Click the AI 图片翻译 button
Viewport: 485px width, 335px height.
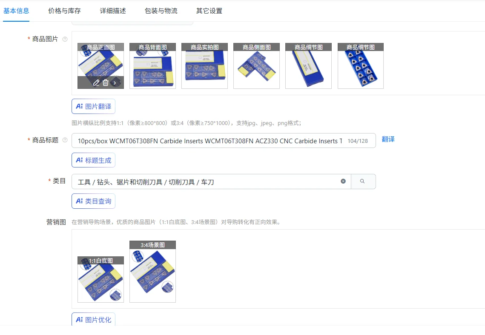tap(93, 106)
